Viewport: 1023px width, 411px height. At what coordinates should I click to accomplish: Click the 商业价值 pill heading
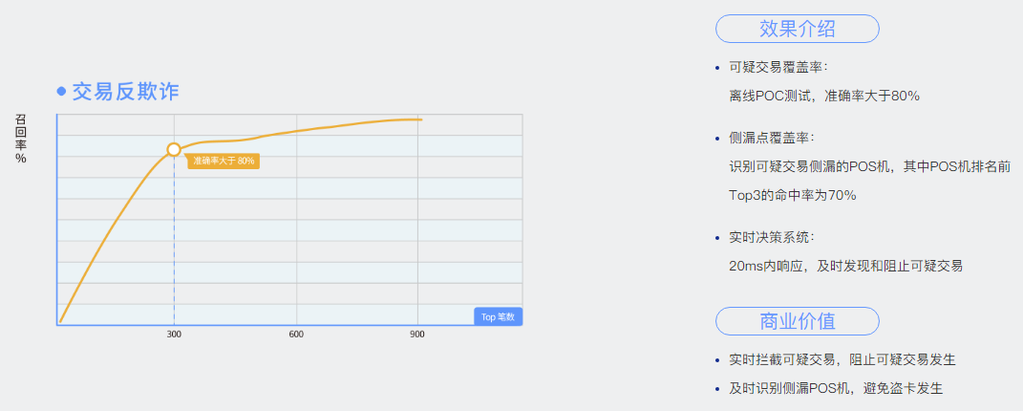[798, 321]
